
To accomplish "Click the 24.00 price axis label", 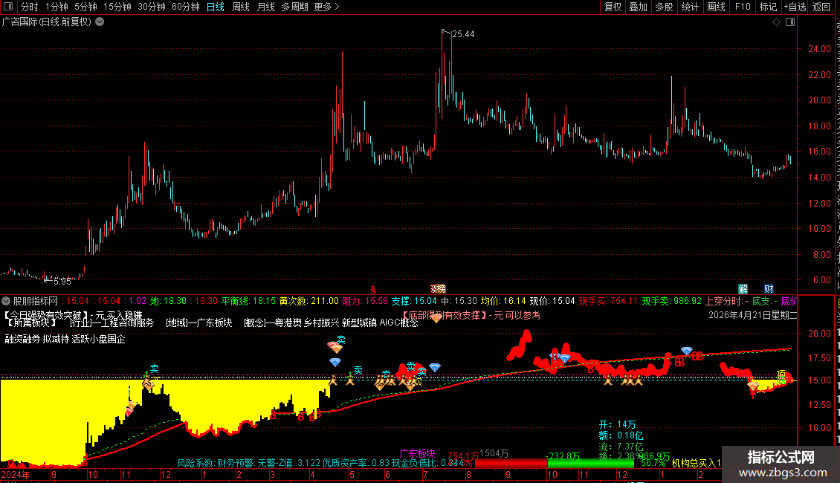I will pyautogui.click(x=819, y=49).
